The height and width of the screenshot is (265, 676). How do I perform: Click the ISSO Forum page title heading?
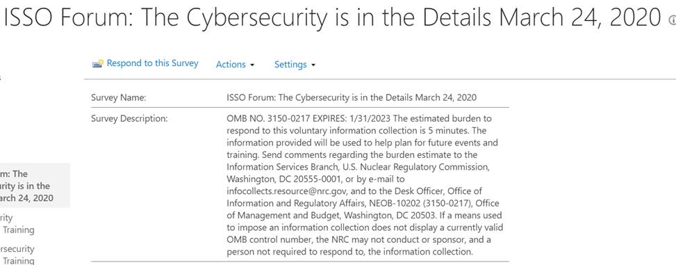[332, 17]
